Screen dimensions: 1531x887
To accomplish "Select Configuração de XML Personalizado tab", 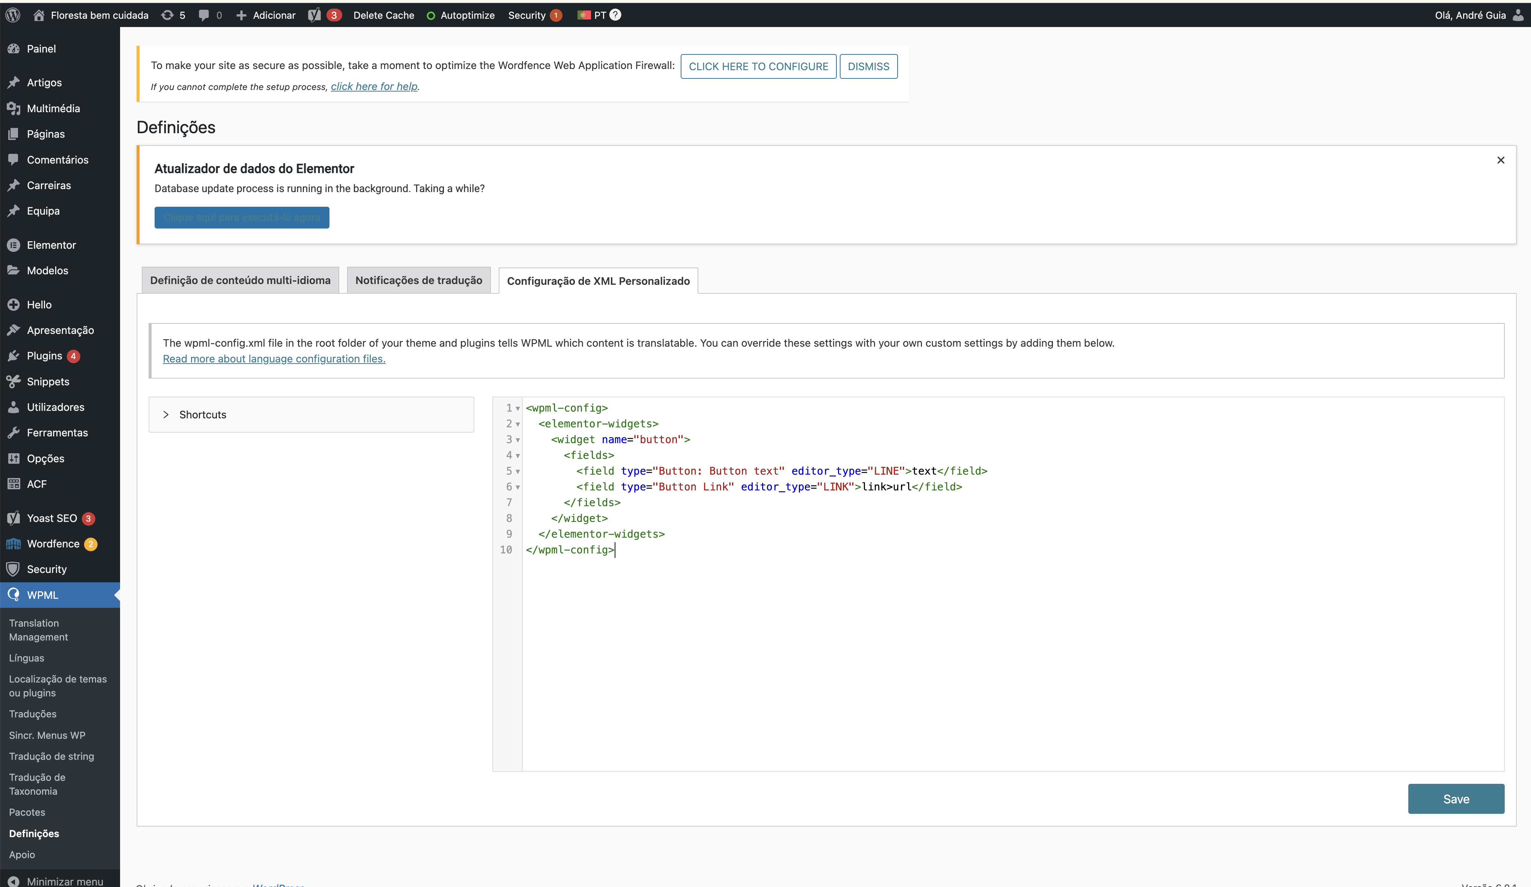I will [x=599, y=281].
